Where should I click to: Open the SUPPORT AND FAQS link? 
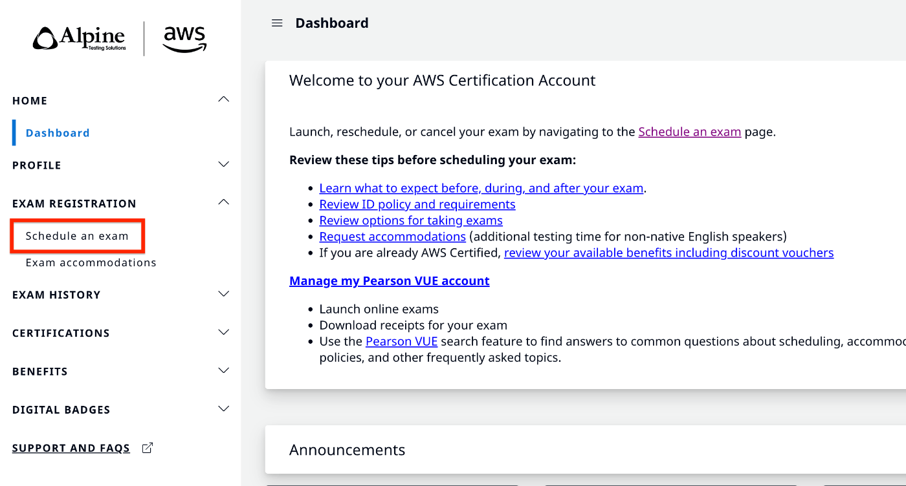[x=71, y=449]
